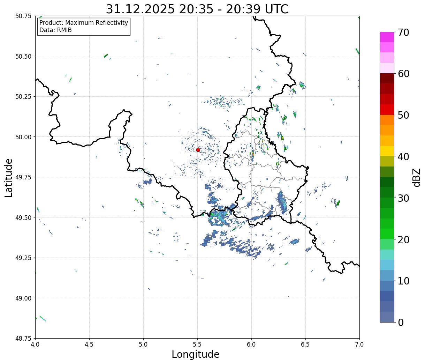
Task: Click the latitude tick label 50.00
Action: pos(23,137)
